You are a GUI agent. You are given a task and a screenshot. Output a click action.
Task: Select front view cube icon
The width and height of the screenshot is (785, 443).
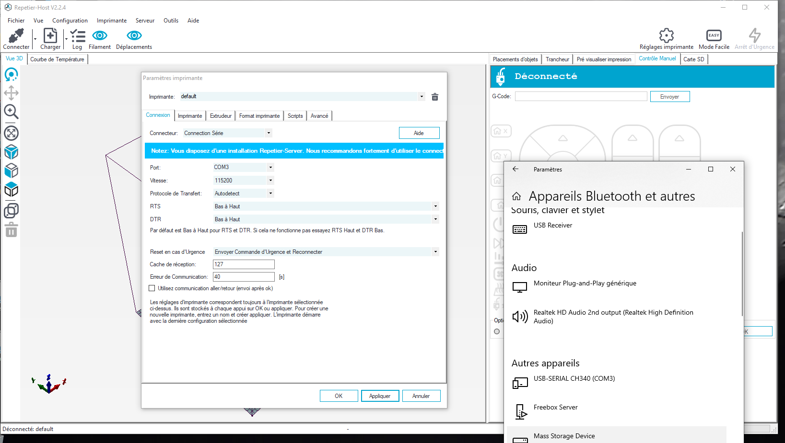tap(11, 171)
